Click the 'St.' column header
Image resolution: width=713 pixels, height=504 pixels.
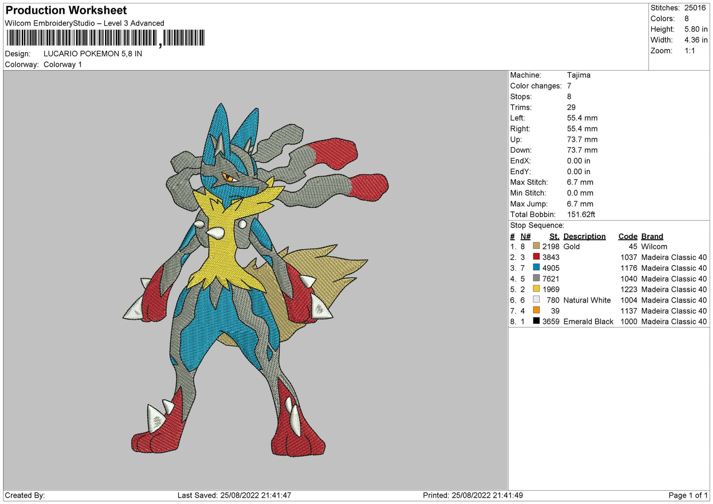coord(554,236)
